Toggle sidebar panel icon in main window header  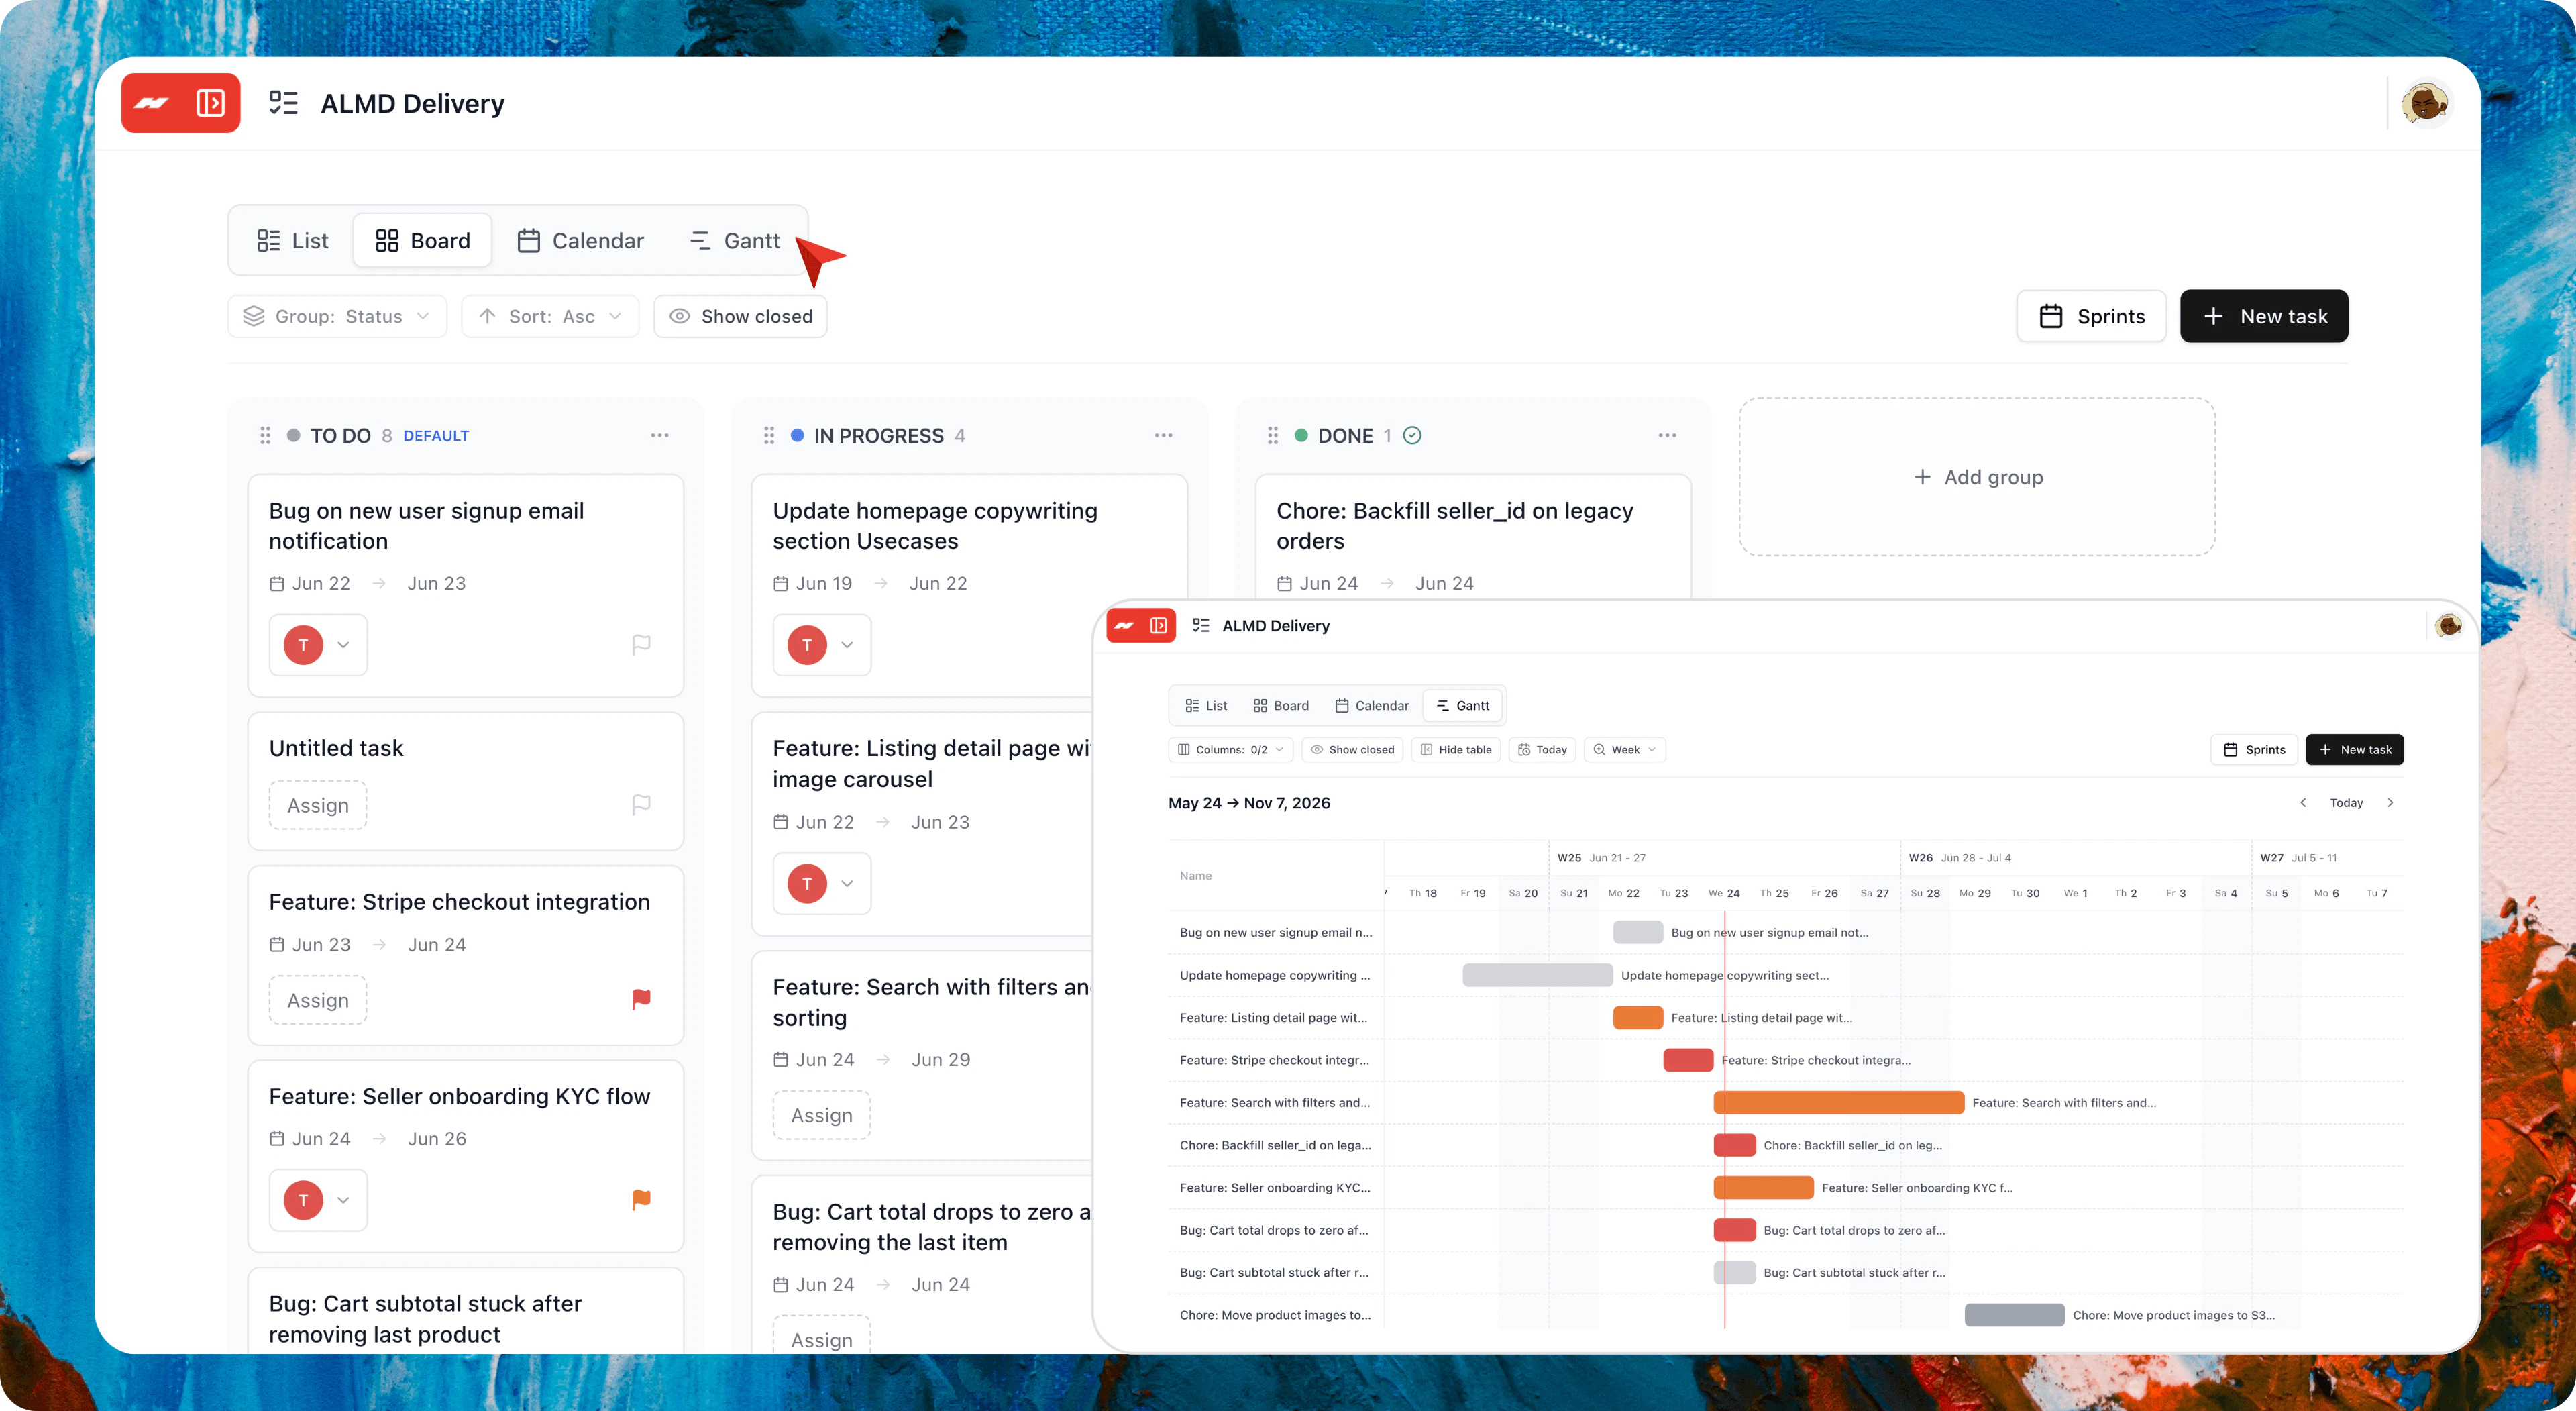(x=211, y=103)
